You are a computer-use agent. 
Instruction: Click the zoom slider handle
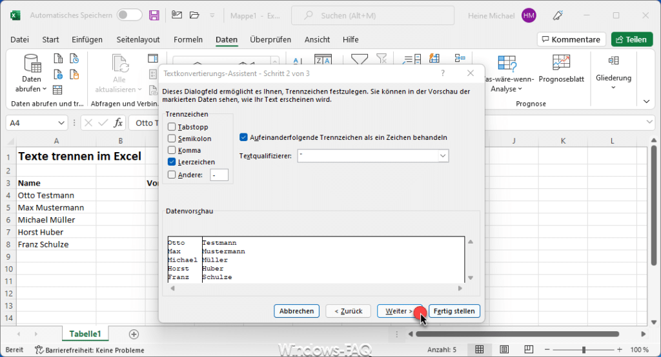tap(584, 349)
